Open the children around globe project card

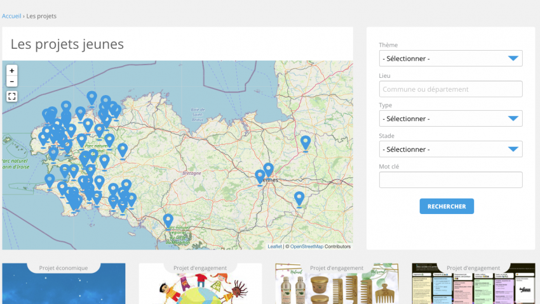(200, 284)
